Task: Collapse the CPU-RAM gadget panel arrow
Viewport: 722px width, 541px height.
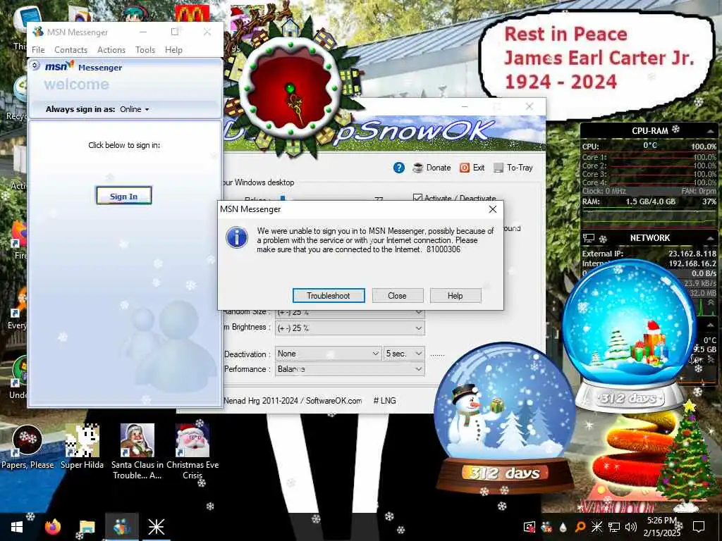Action: point(711,132)
